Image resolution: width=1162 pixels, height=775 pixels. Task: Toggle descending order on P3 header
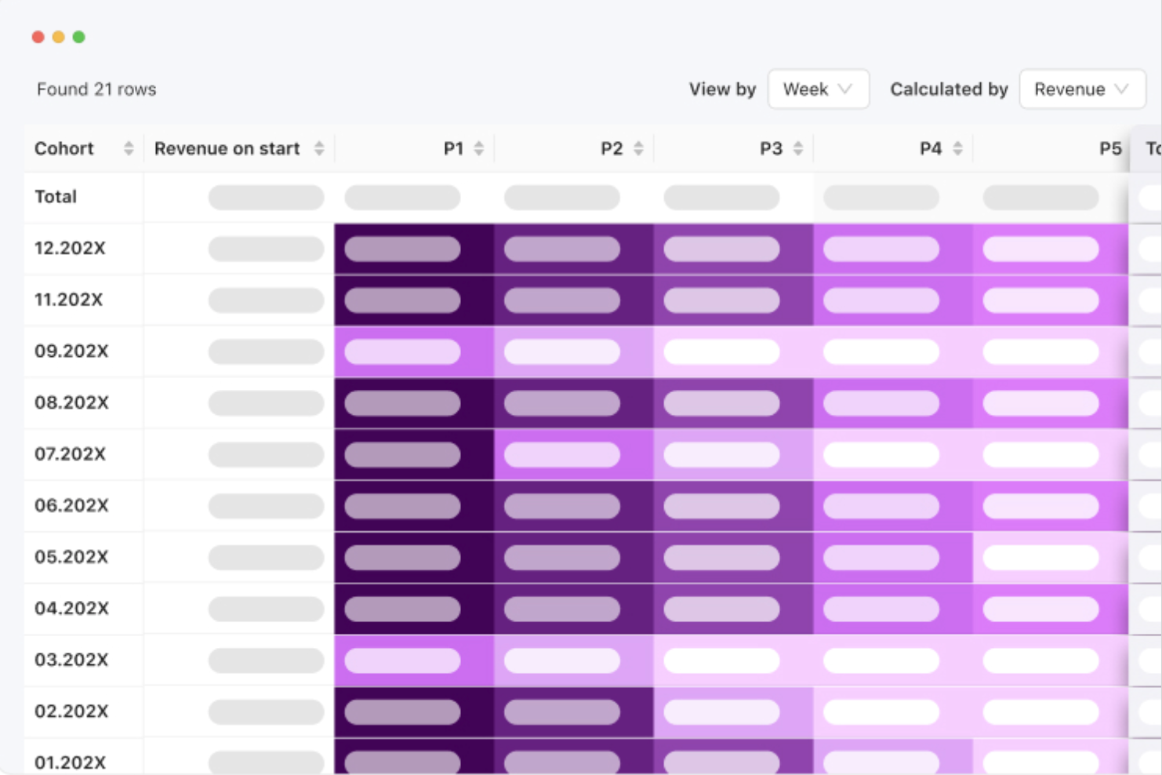click(799, 148)
